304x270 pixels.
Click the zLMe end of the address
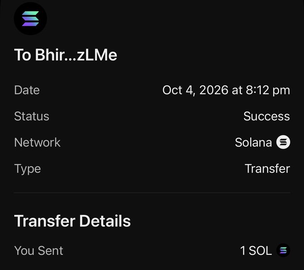[x=97, y=55]
